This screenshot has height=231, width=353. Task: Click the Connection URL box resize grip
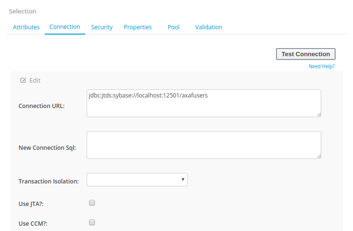[x=319, y=115]
